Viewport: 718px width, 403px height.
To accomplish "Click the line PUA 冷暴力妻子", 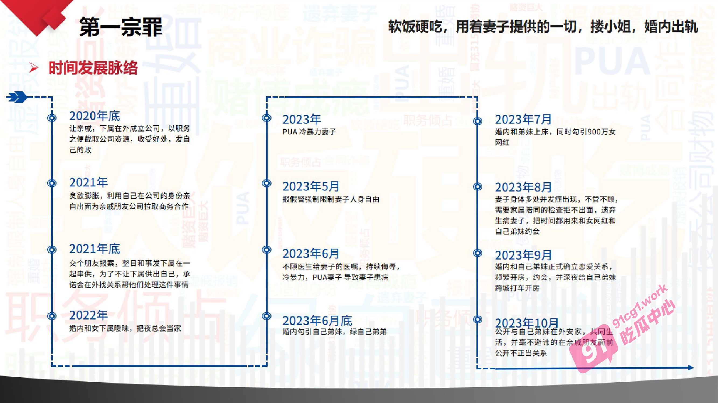I will pyautogui.click(x=309, y=132).
